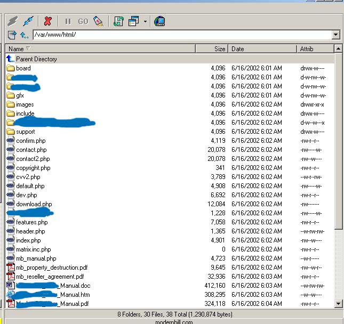Click the file list scrollbar down arrow
344x324 pixels.
coord(338,303)
